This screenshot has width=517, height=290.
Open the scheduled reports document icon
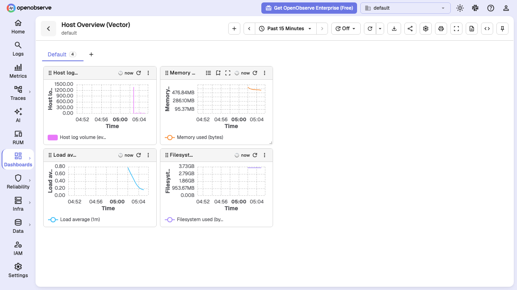pyautogui.click(x=472, y=29)
